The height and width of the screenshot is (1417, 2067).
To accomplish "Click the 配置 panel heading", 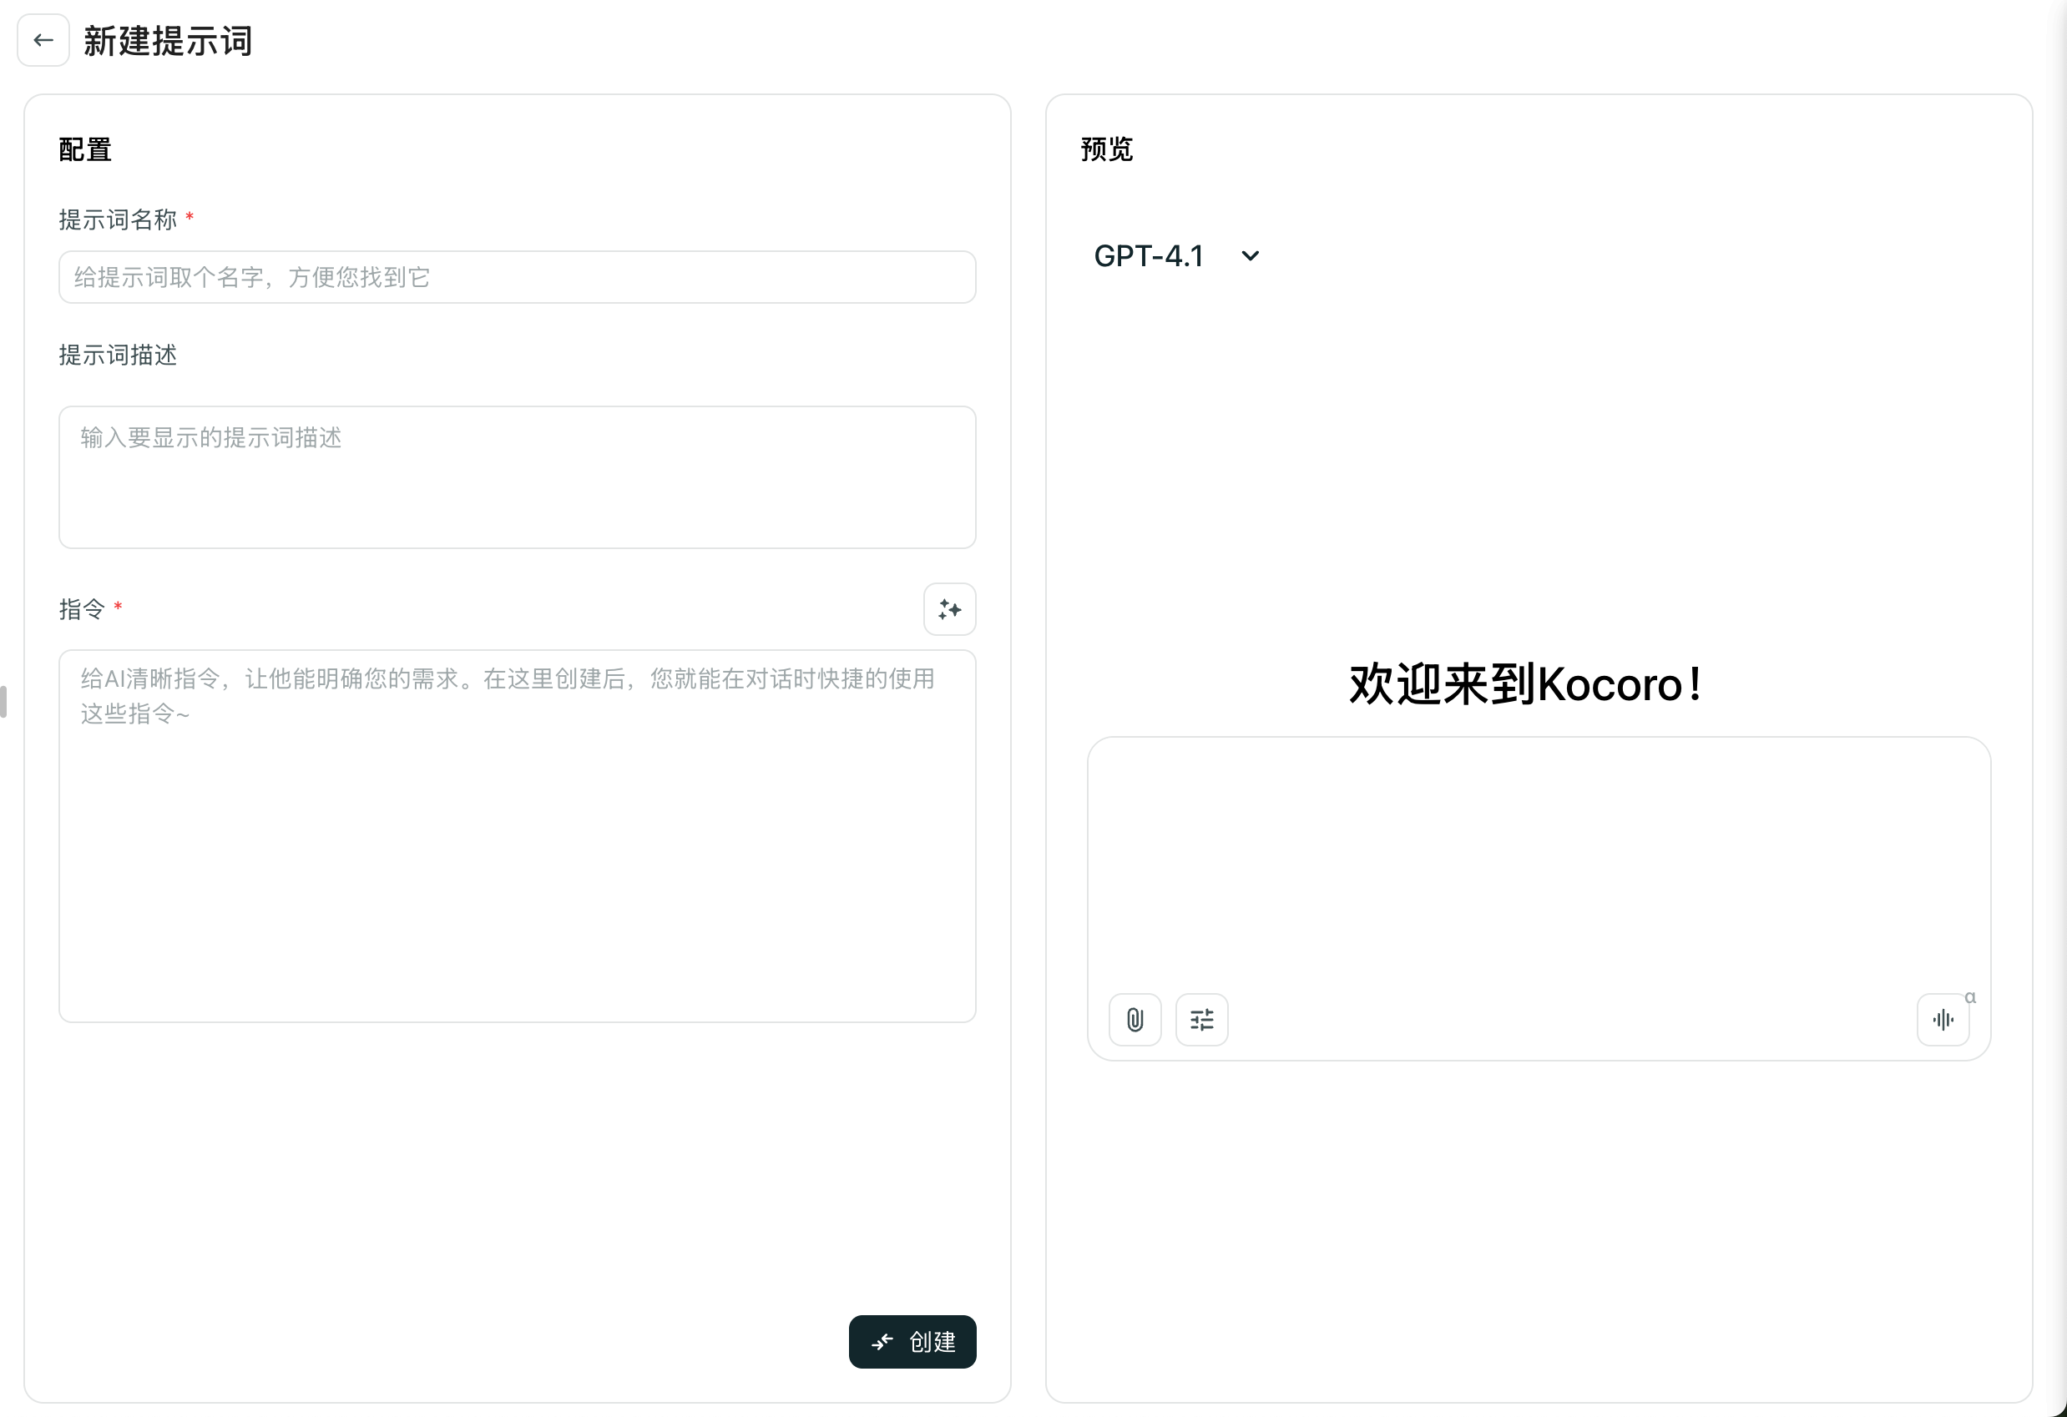I will click(85, 149).
